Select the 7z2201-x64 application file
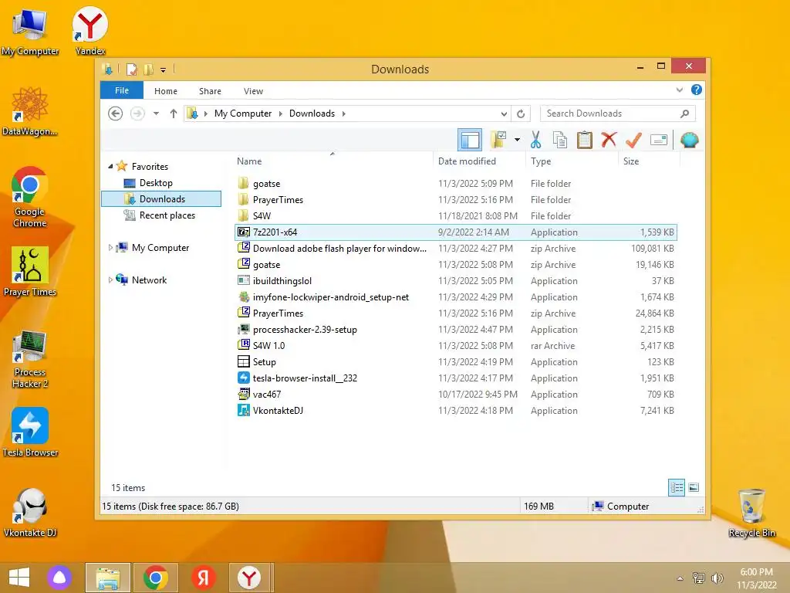This screenshot has width=790, height=593. pyautogui.click(x=456, y=232)
